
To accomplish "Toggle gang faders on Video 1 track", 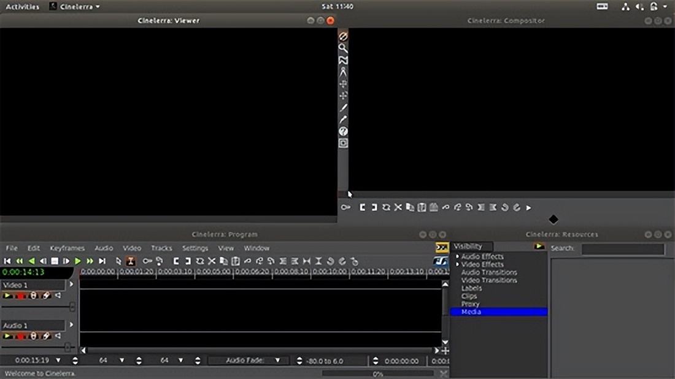I will (x=33, y=296).
